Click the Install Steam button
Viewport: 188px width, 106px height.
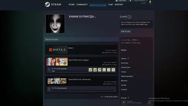point(121,1)
